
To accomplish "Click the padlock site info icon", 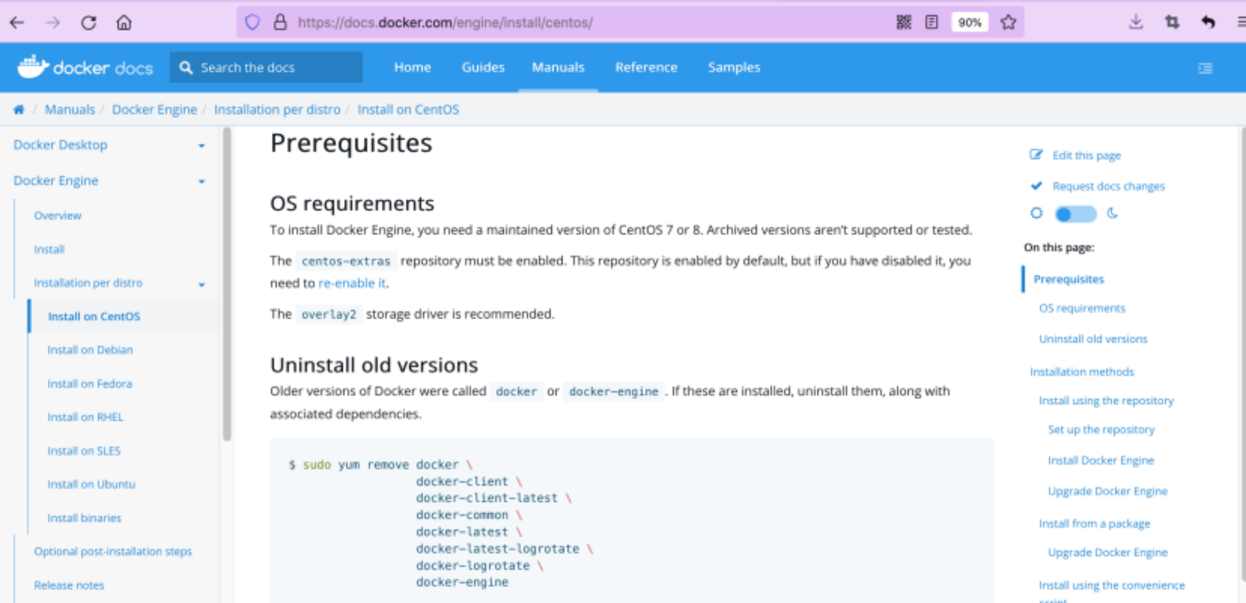I will click(280, 22).
